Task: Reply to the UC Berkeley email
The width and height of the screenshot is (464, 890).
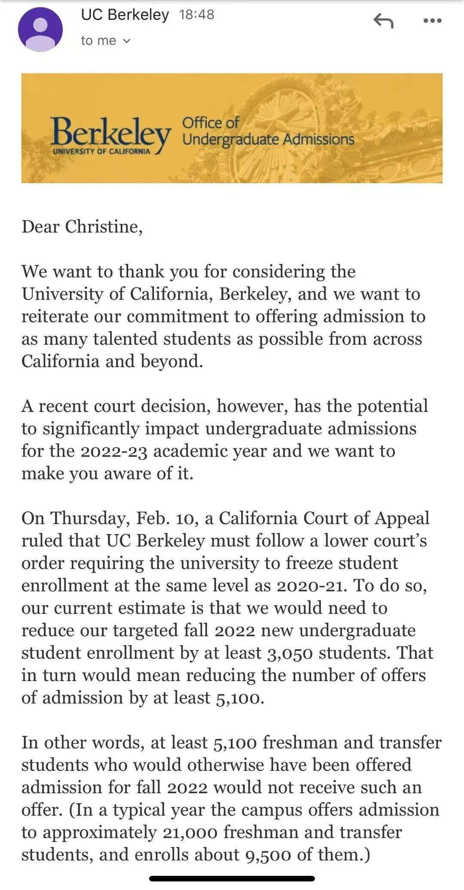Action: click(x=383, y=20)
